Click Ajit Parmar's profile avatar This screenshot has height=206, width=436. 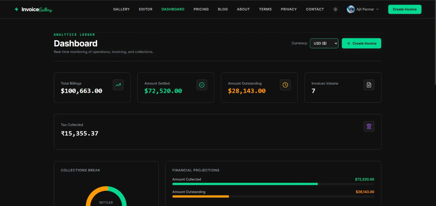tap(351, 9)
